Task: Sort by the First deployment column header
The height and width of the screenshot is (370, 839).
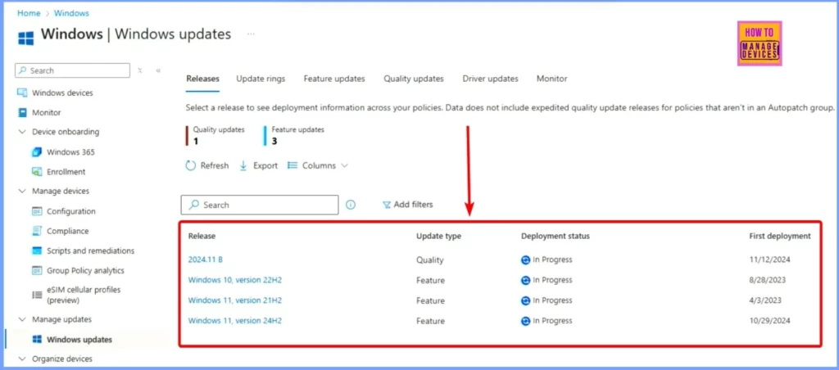Action: point(780,236)
